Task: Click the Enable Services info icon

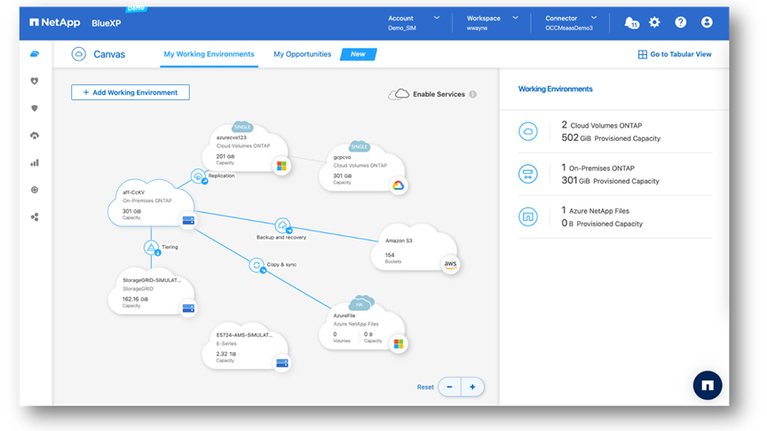Action: coord(472,94)
